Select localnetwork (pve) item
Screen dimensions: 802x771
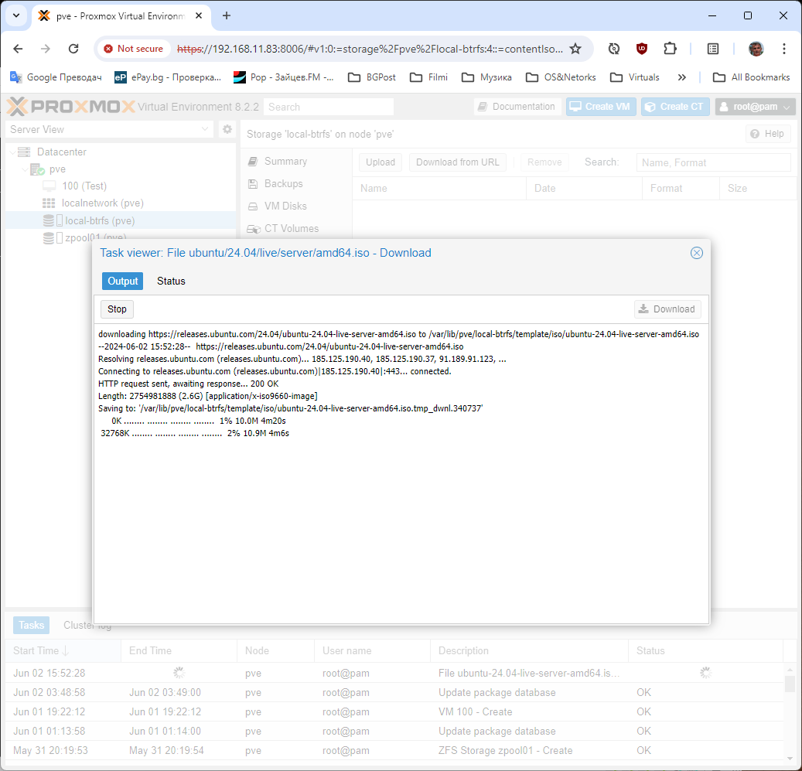tap(102, 203)
